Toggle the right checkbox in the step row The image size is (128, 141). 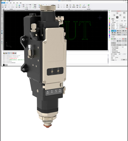point(121,21)
